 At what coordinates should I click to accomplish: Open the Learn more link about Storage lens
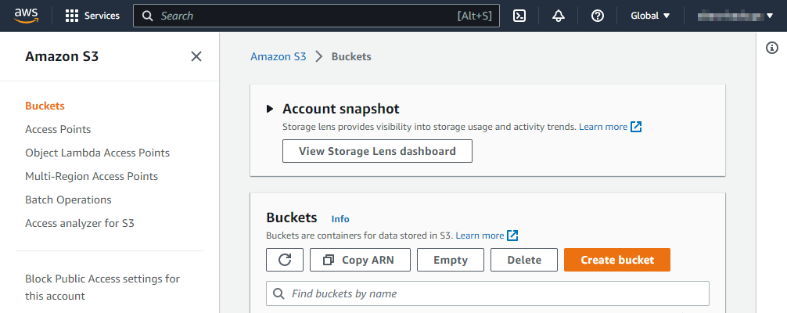point(603,127)
